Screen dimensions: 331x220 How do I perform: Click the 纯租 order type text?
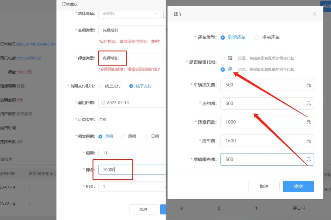click(x=102, y=120)
